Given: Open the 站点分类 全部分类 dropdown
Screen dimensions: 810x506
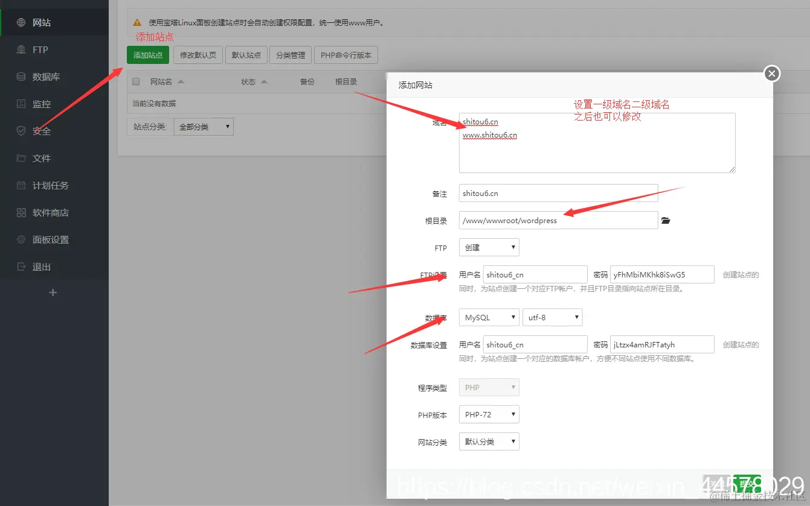Looking at the screenshot, I should pyautogui.click(x=204, y=127).
